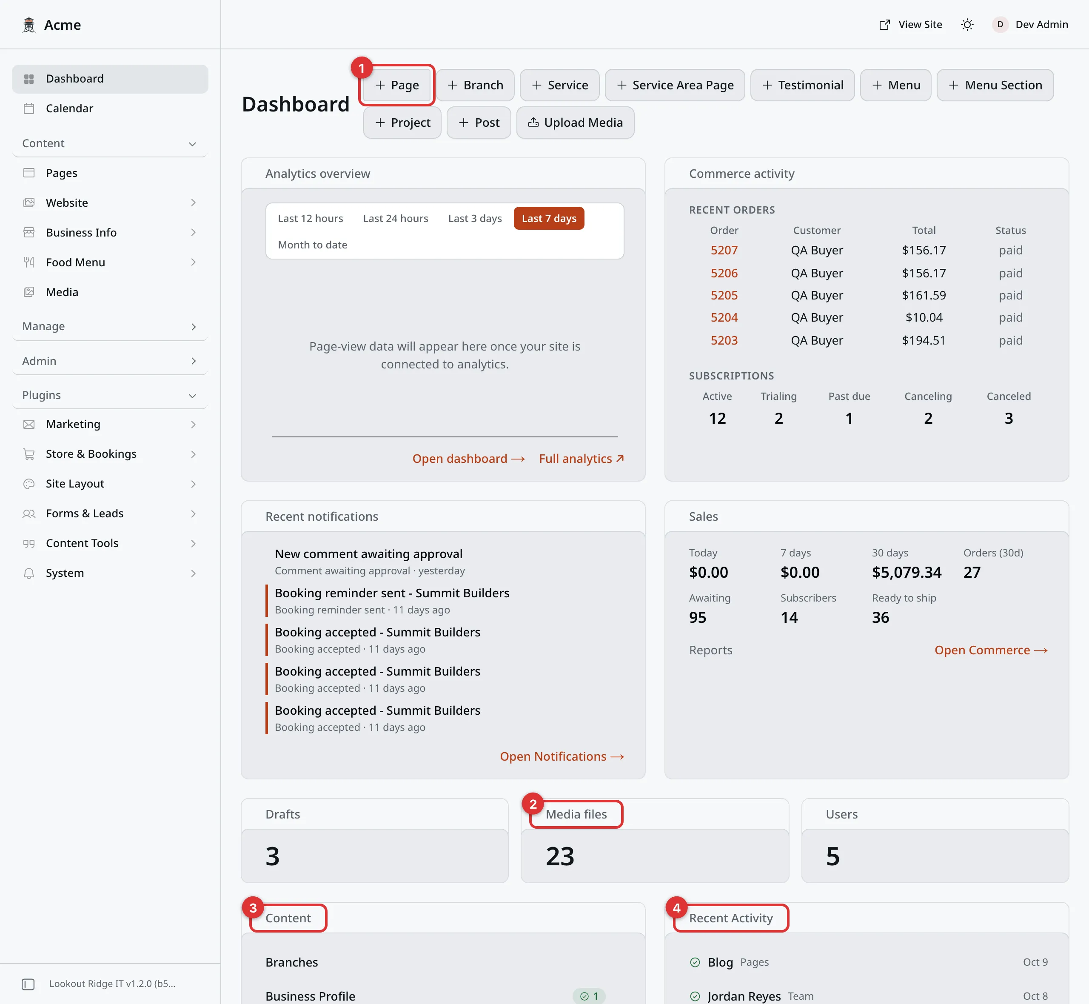Click the System bell icon
Screen dimensions: 1089x1004
(29, 573)
